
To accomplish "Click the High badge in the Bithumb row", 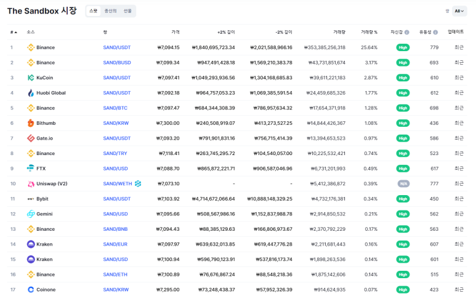I will tap(403, 123).
